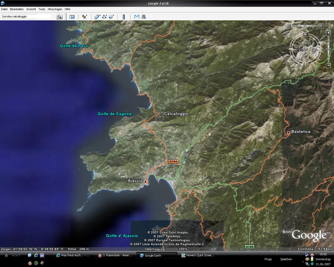This screenshot has height=267, width=334.
Task: Click the N north reset button on compass
Action: [305, 34]
